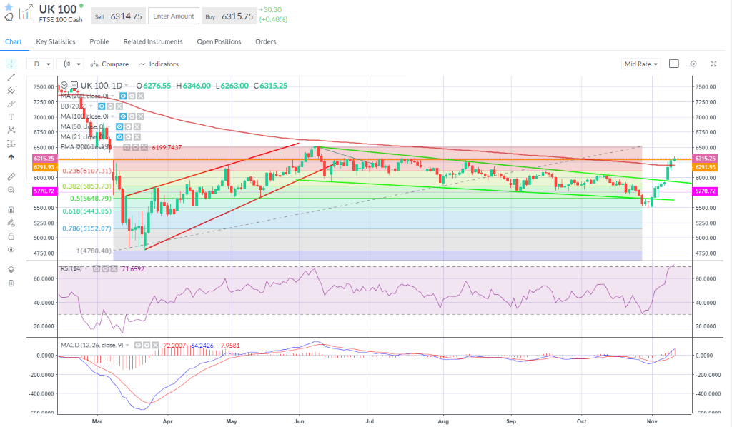Screen dimensions: 732x427
Task: Switch to the Orders tab
Action: 266,41
